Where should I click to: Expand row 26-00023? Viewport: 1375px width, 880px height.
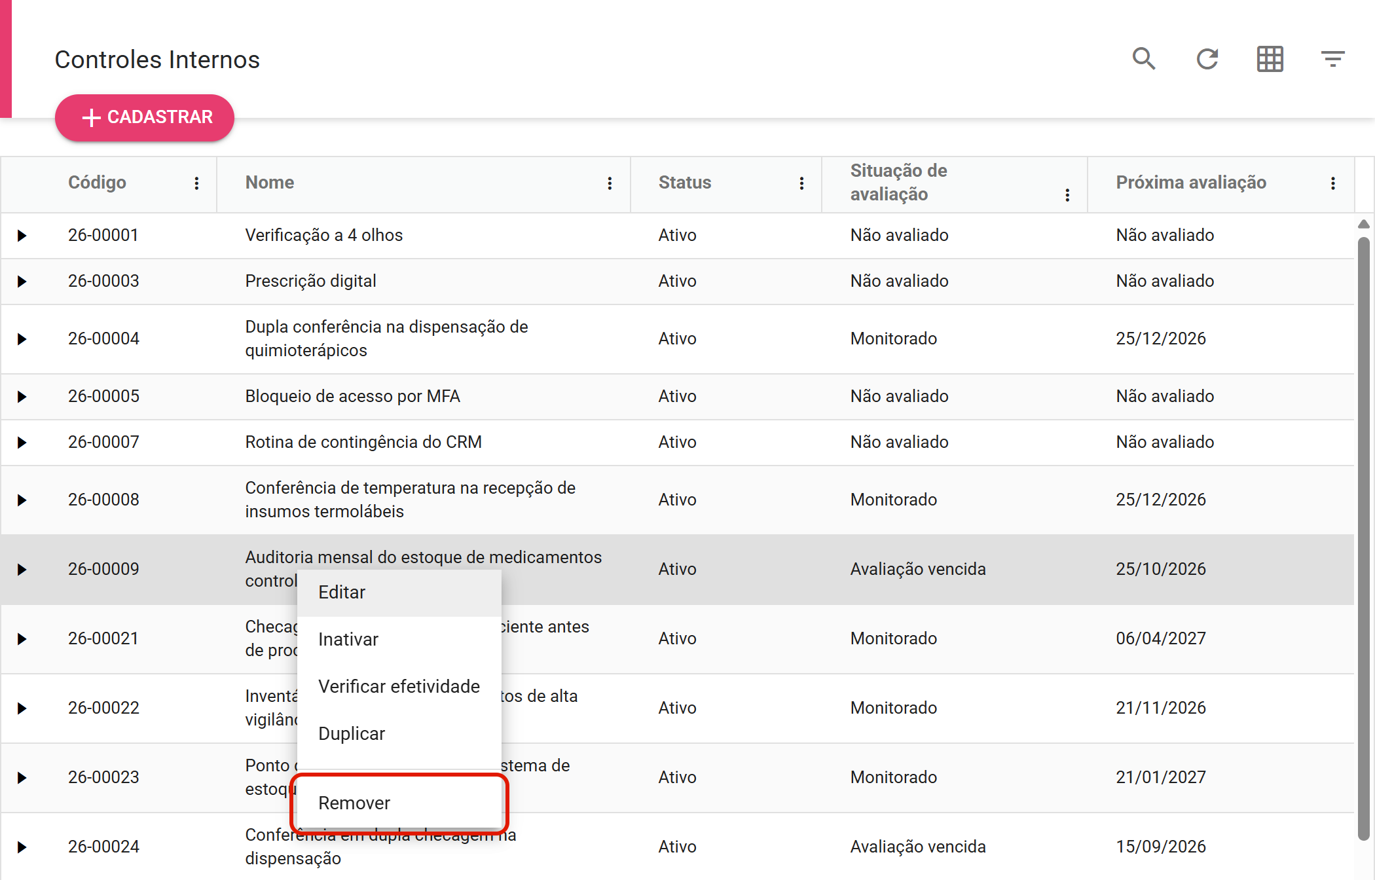click(22, 778)
